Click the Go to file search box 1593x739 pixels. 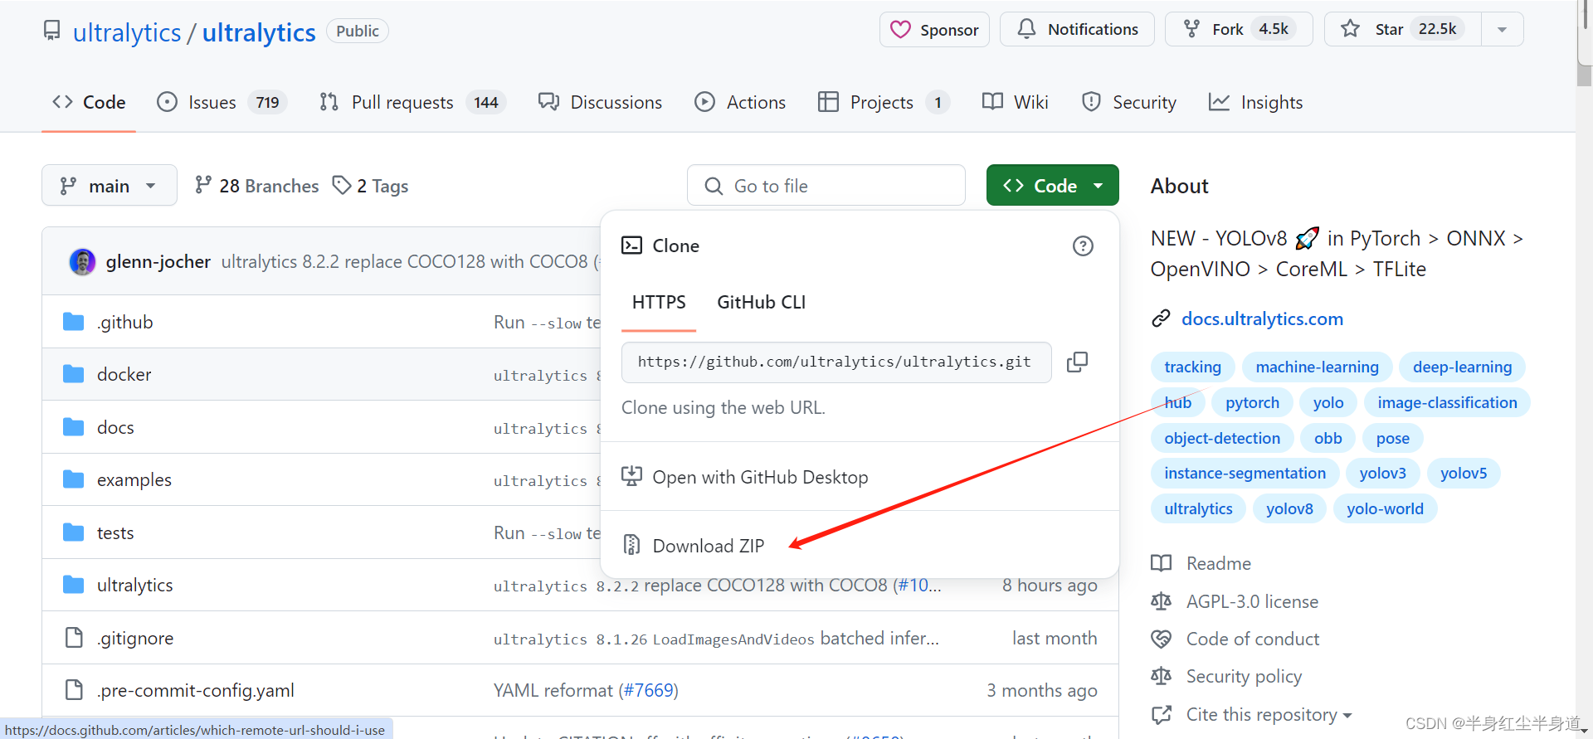826,186
